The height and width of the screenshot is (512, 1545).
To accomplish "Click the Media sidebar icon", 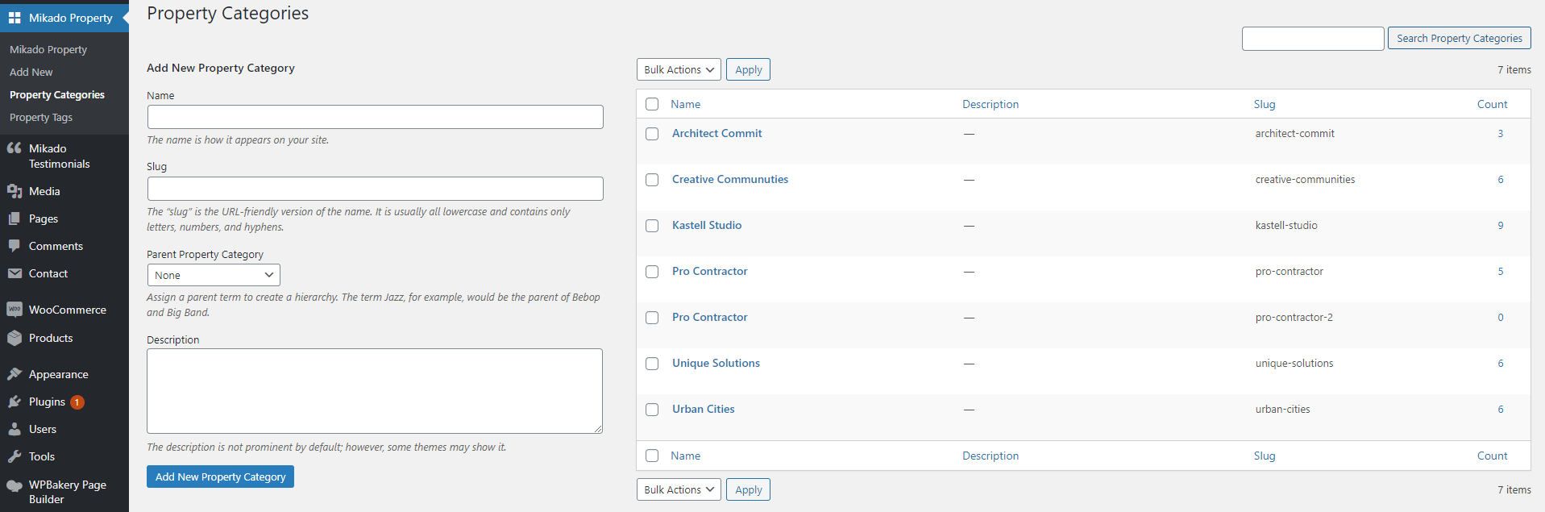I will (15, 191).
